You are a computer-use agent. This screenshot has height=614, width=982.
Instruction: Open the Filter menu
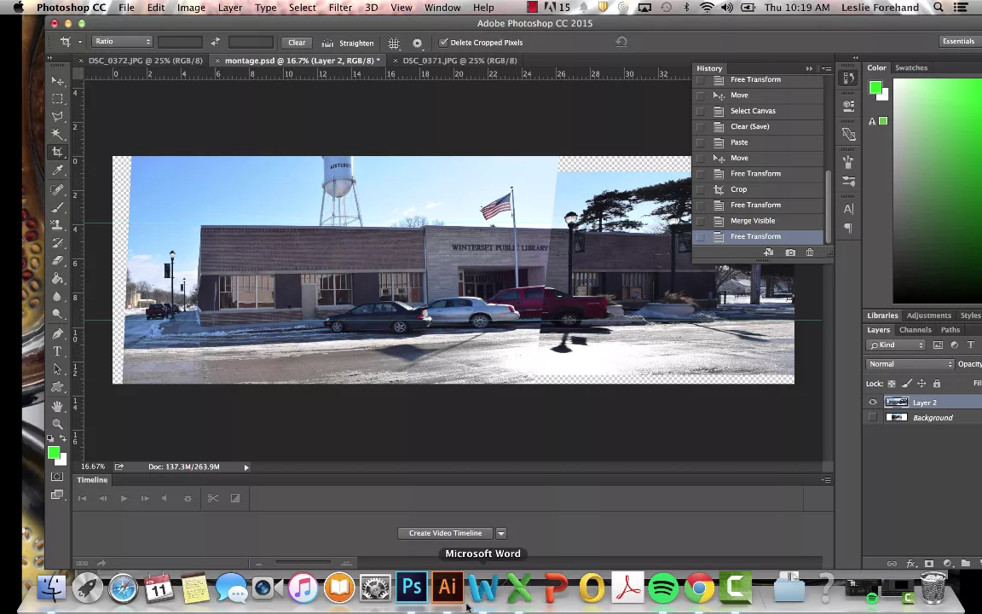[x=340, y=8]
